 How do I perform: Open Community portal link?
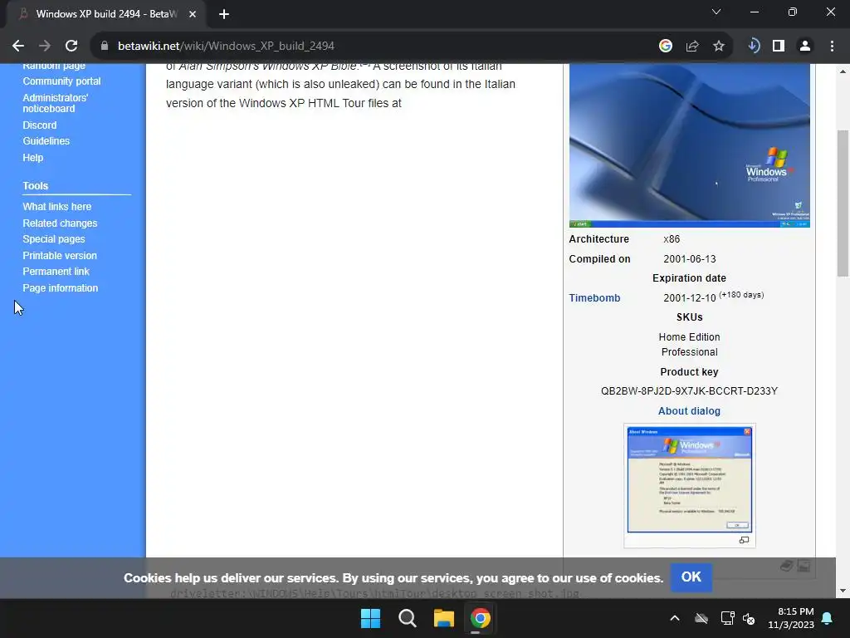61,81
